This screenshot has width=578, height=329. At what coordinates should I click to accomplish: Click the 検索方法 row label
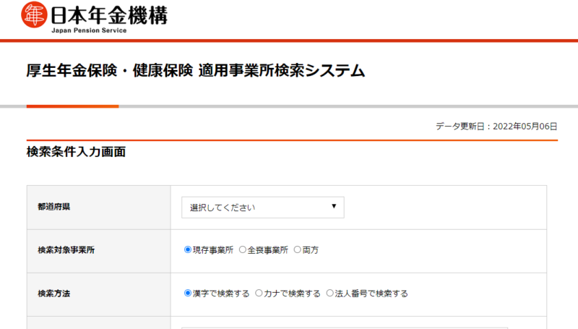click(54, 294)
